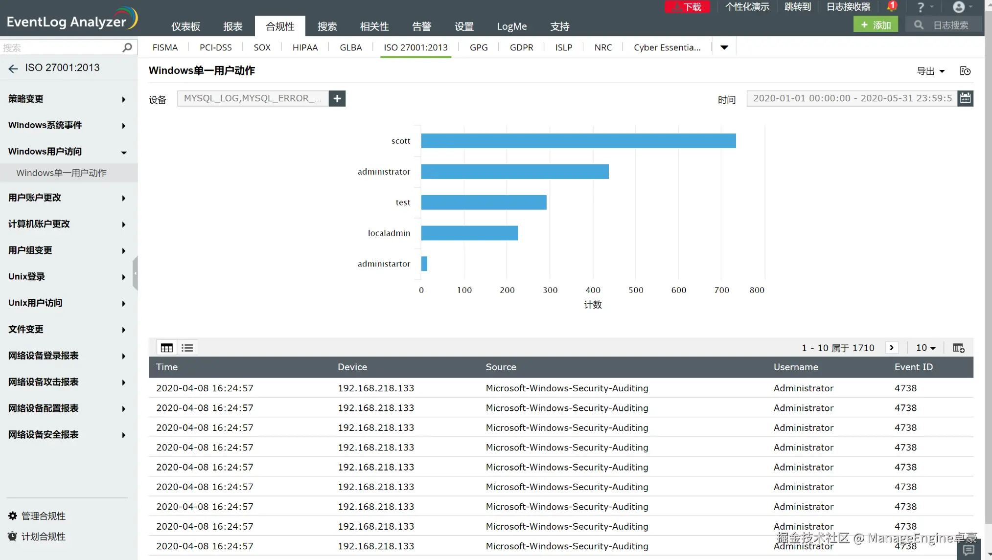Collapse the sidebar using the side handle

pos(135,273)
